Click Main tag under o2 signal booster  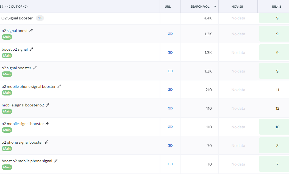click(7, 74)
